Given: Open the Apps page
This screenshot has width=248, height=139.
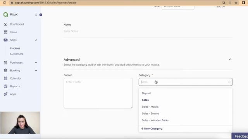Looking at the screenshot, I should tap(13, 94).
